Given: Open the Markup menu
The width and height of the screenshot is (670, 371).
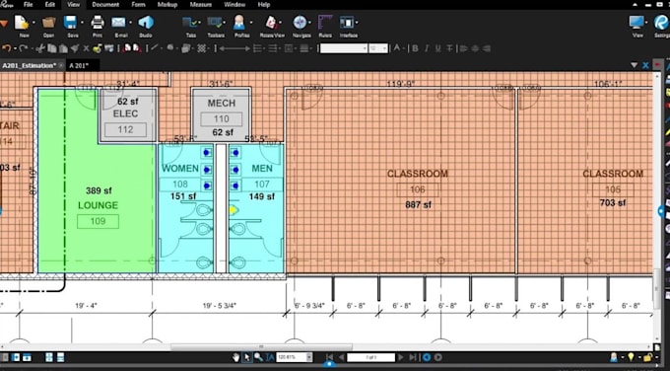Looking at the screenshot, I should tap(167, 5).
